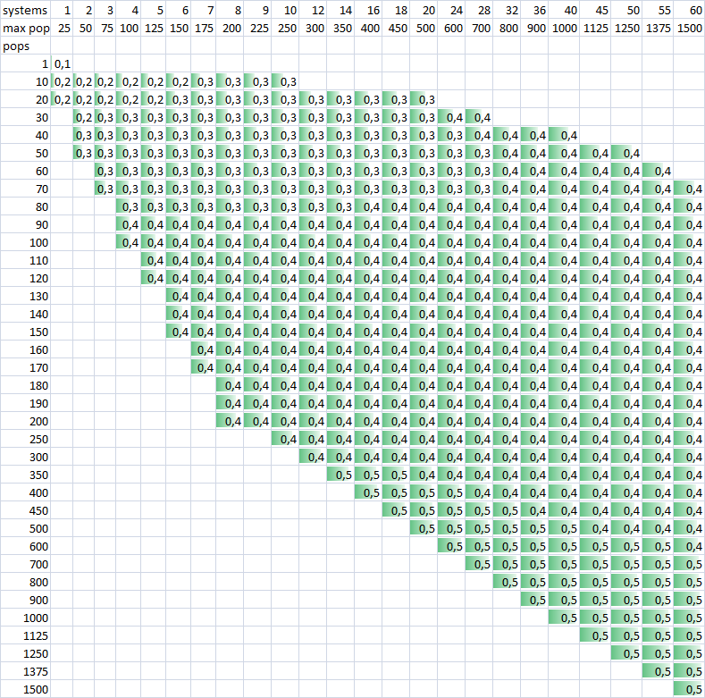Click the only 0,2 cell in row 30
Screen dimensions: 705x698
coord(84,117)
